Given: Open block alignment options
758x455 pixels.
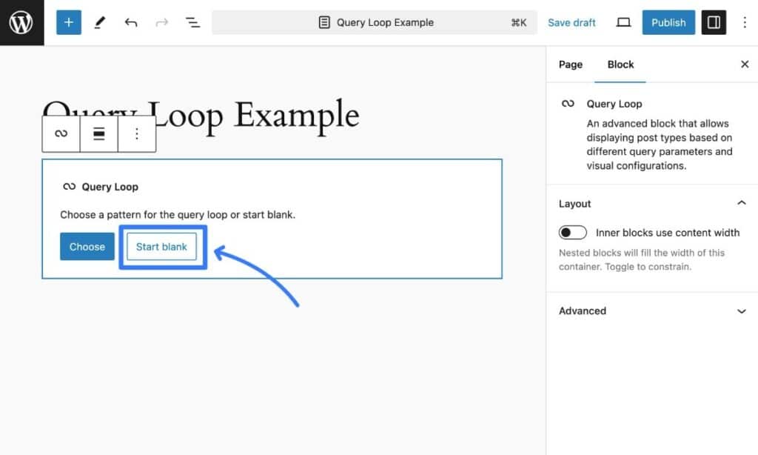Looking at the screenshot, I should coord(98,133).
